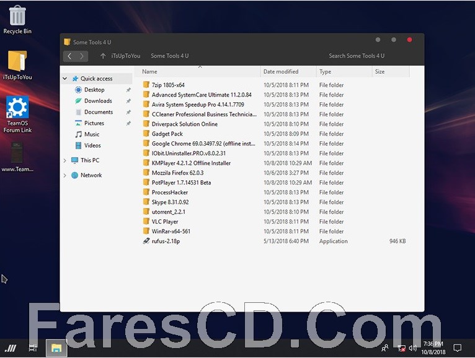The height and width of the screenshot is (358, 475).
Task: Click the IObit.Uninstaller.PRO folder icon
Action: pyautogui.click(x=146, y=153)
